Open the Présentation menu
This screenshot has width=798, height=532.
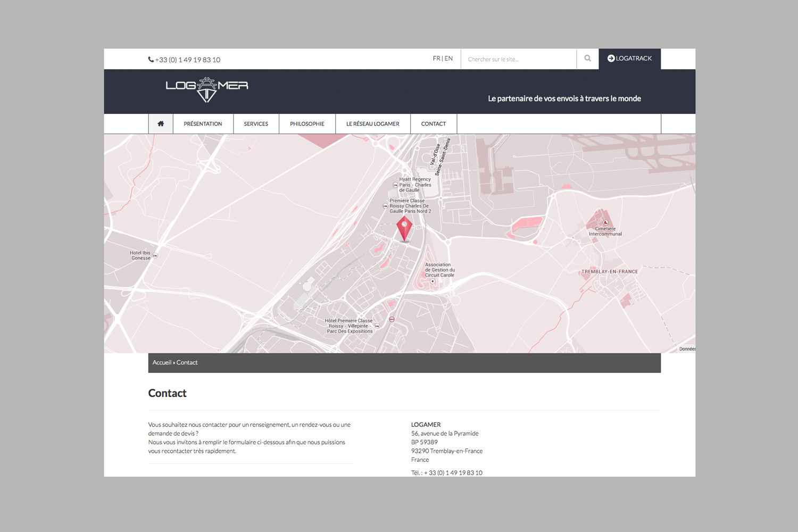point(203,124)
